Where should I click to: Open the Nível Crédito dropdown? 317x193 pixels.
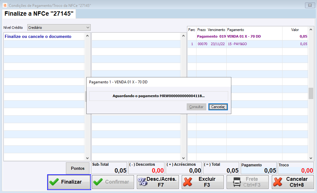pos(59,28)
